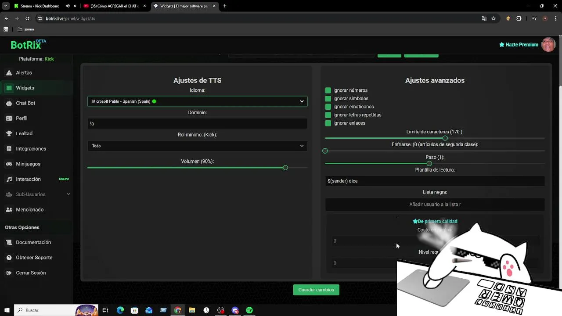Open Chrome three-dot menu
This screenshot has width=562, height=316.
[x=556, y=18]
